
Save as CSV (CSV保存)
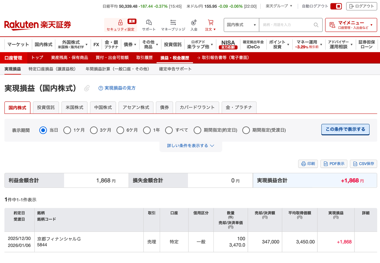363,164
